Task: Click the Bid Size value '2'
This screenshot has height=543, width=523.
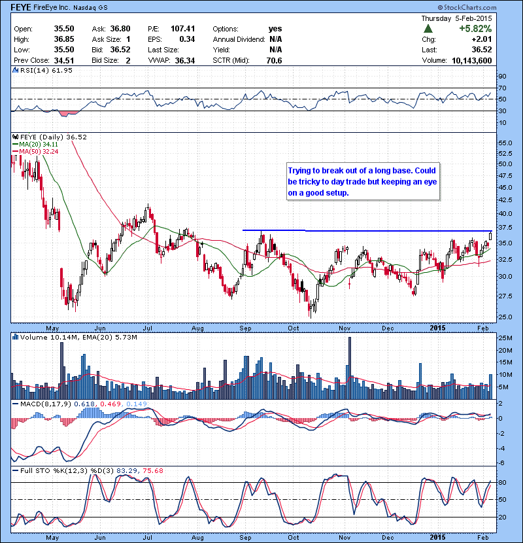Action: click(128, 61)
